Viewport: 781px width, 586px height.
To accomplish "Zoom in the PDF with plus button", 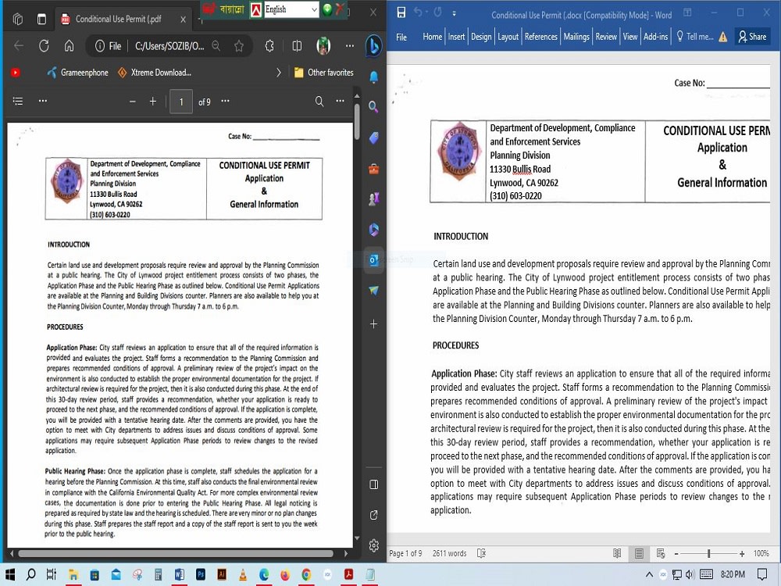I will (153, 102).
